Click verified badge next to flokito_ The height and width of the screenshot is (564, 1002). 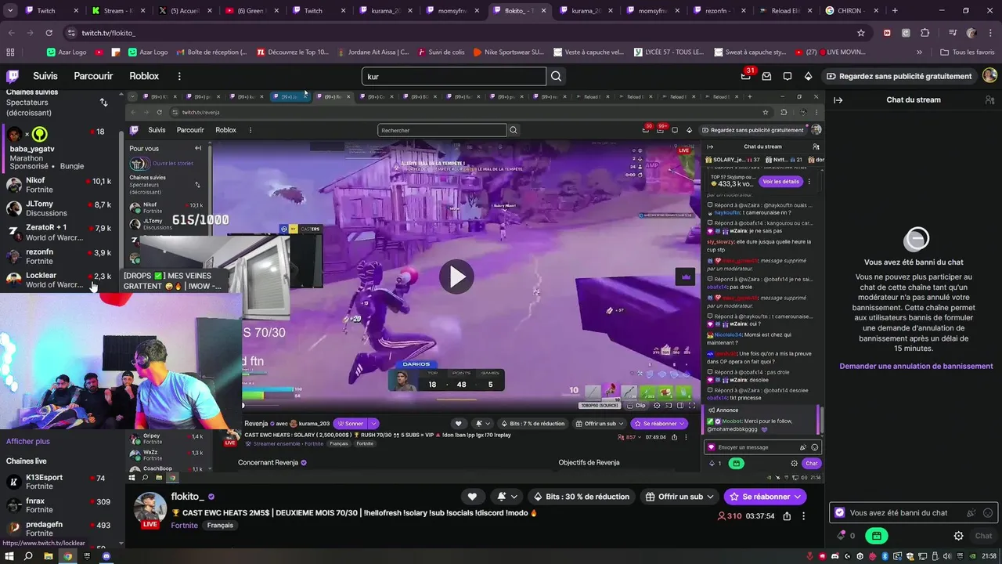coord(211,497)
